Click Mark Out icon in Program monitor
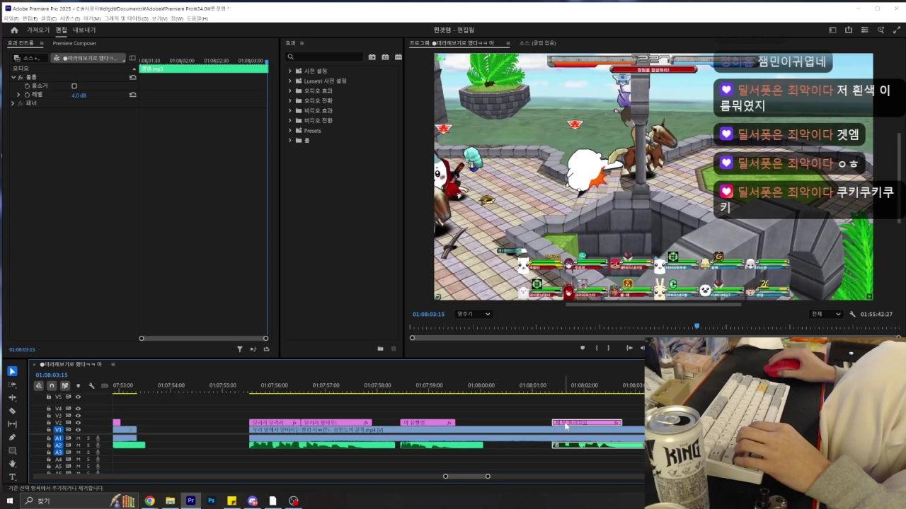906x509 pixels. pyautogui.click(x=608, y=348)
